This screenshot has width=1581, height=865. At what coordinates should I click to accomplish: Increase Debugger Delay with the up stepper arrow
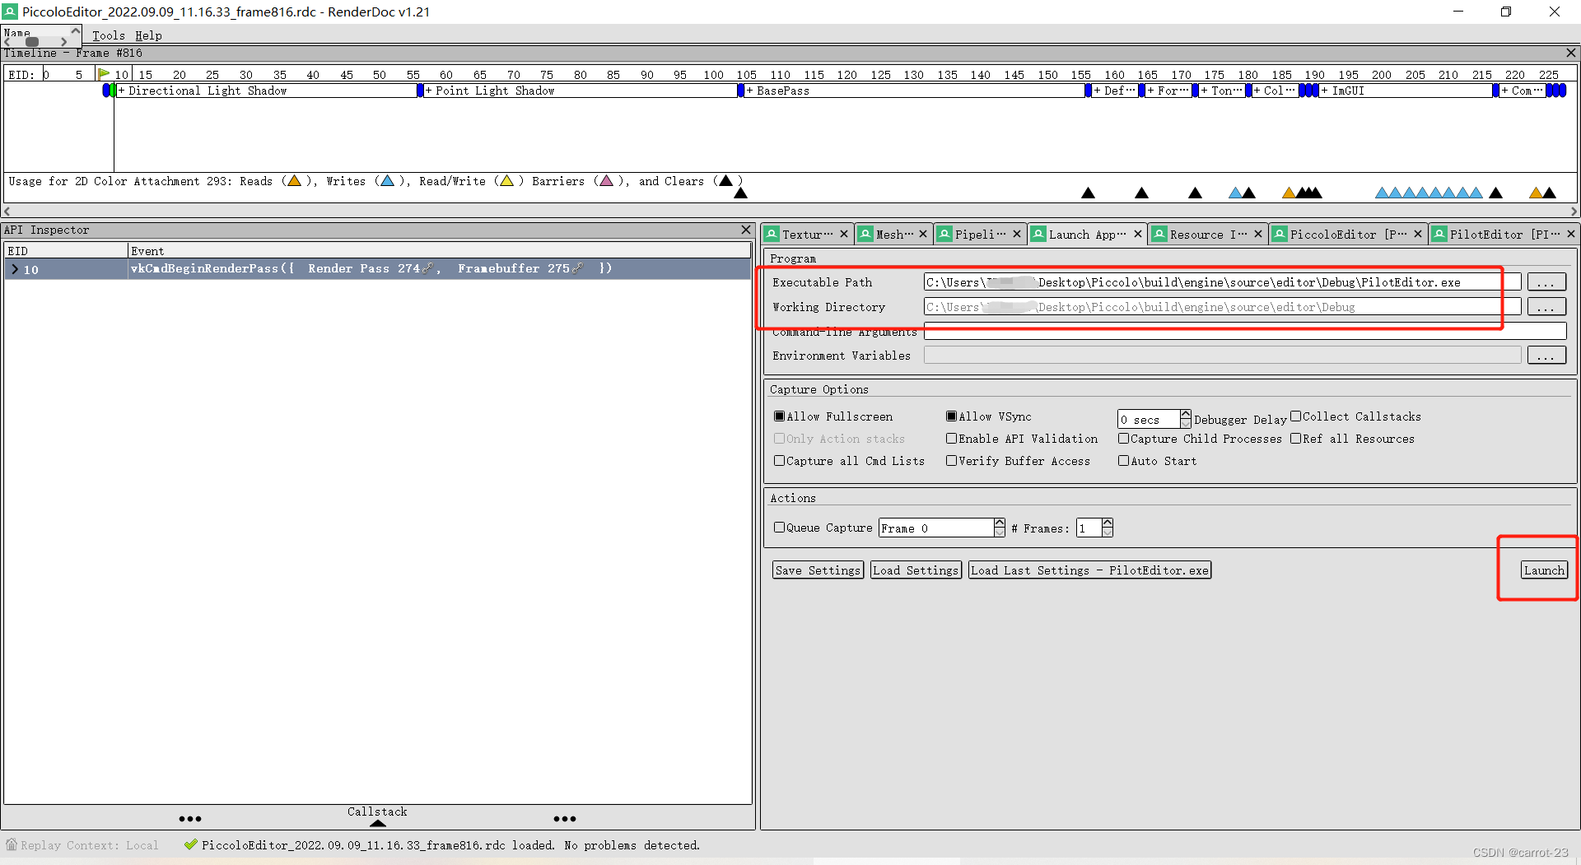click(1184, 414)
